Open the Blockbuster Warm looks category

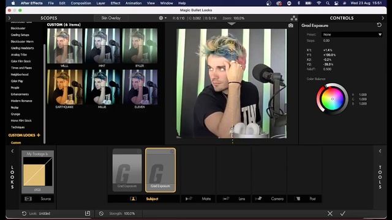22,42
